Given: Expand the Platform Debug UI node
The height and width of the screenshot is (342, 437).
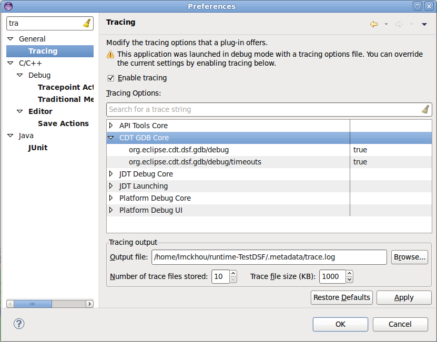Looking at the screenshot, I should (x=111, y=210).
